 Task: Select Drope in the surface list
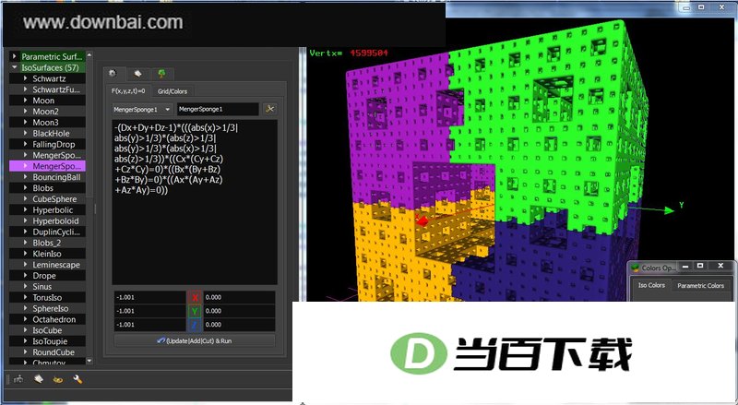48,276
